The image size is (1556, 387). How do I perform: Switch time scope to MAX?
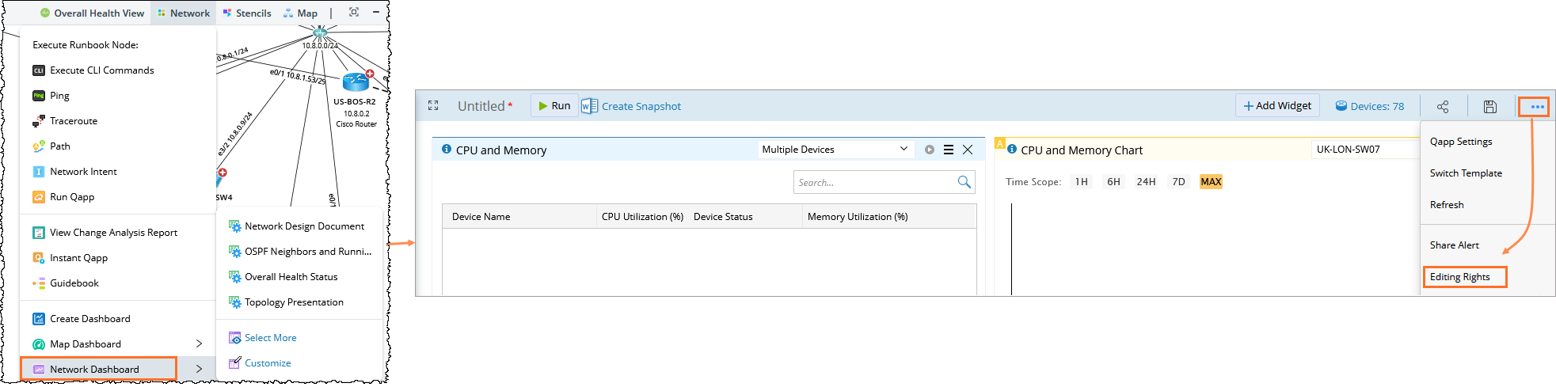coord(1211,182)
